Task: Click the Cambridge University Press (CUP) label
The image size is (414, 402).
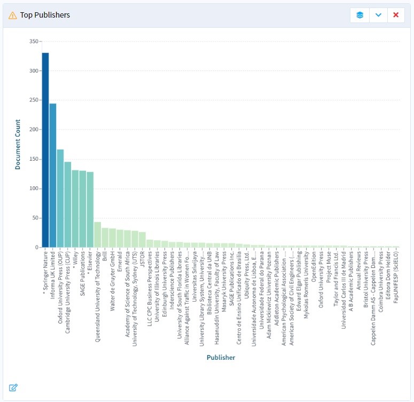Action: click(x=68, y=292)
